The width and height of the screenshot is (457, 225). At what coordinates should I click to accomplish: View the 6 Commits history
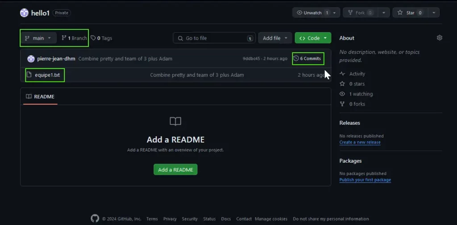308,59
